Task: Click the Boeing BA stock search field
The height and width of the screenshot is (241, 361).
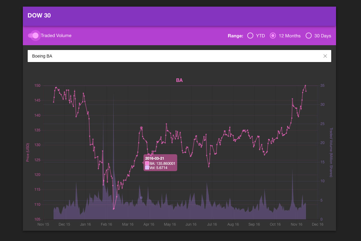Action: (179, 56)
